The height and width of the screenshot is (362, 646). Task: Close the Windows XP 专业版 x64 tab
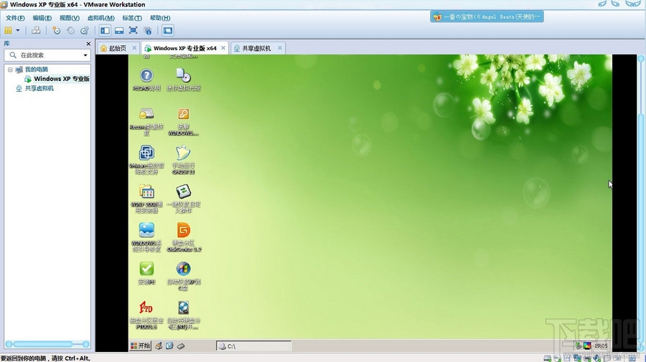pyautogui.click(x=223, y=48)
